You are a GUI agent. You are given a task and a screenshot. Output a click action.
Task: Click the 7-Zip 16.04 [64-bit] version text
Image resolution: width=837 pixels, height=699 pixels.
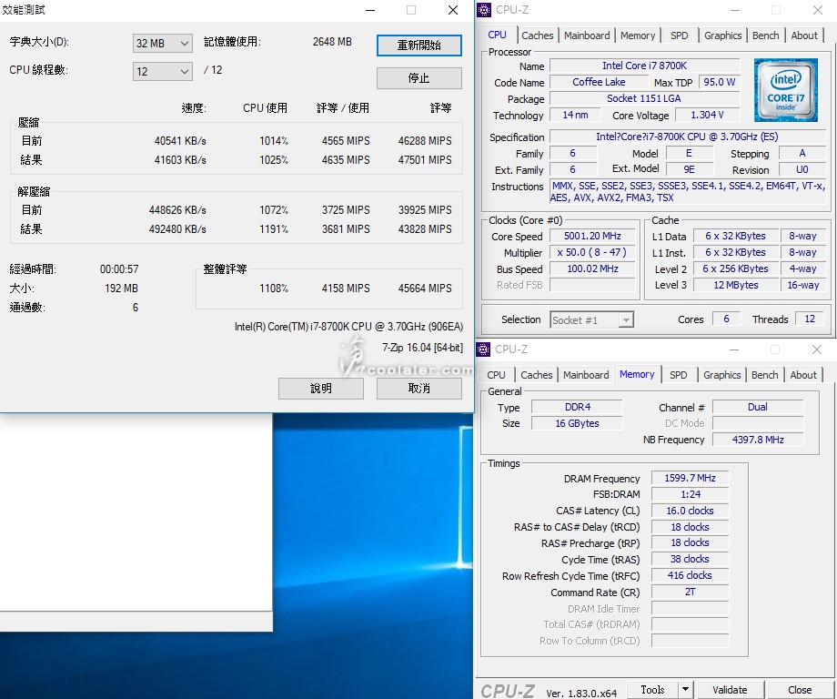coord(422,348)
